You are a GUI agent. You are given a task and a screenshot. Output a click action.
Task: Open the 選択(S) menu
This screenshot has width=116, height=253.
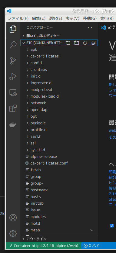click(55, 18)
